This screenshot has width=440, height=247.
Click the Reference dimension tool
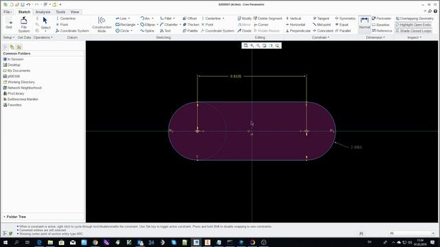382,31
